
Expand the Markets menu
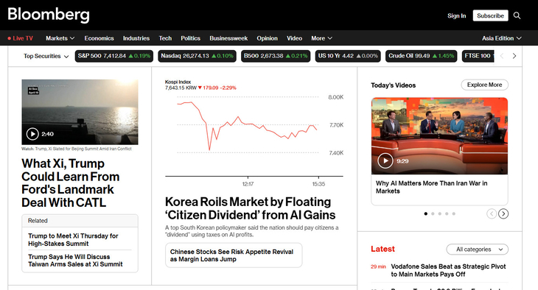[60, 38]
